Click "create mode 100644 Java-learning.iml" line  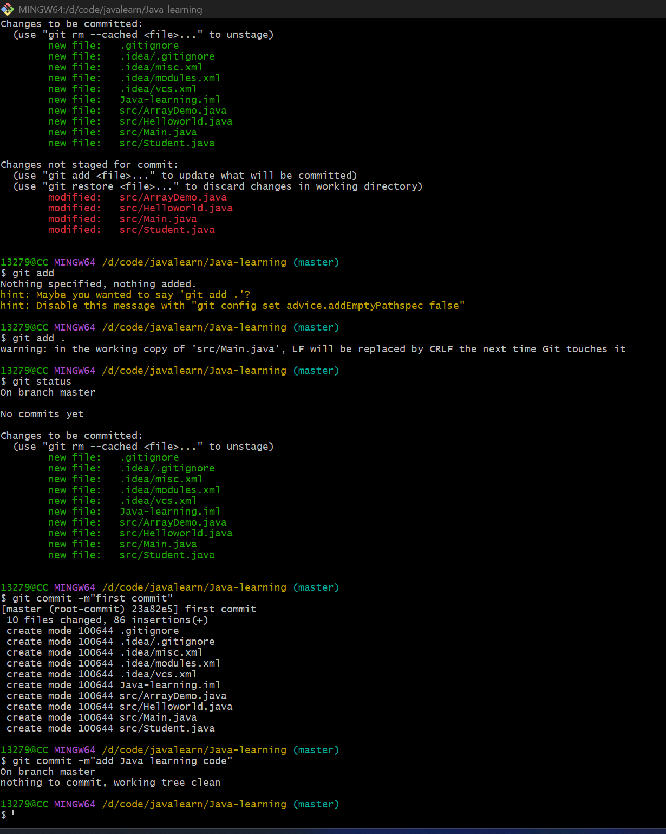point(113,685)
